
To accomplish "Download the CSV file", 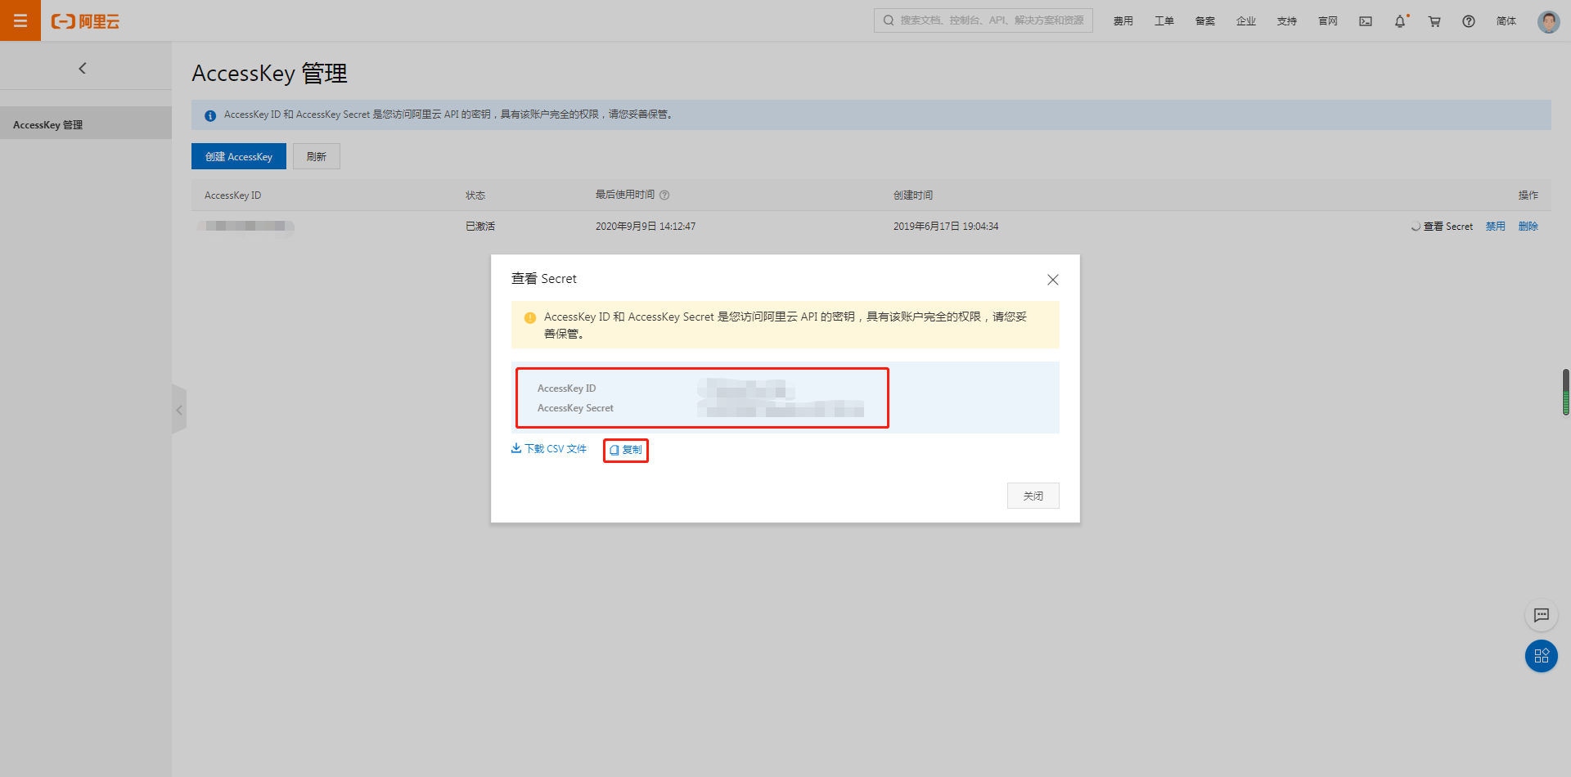I will pos(549,449).
